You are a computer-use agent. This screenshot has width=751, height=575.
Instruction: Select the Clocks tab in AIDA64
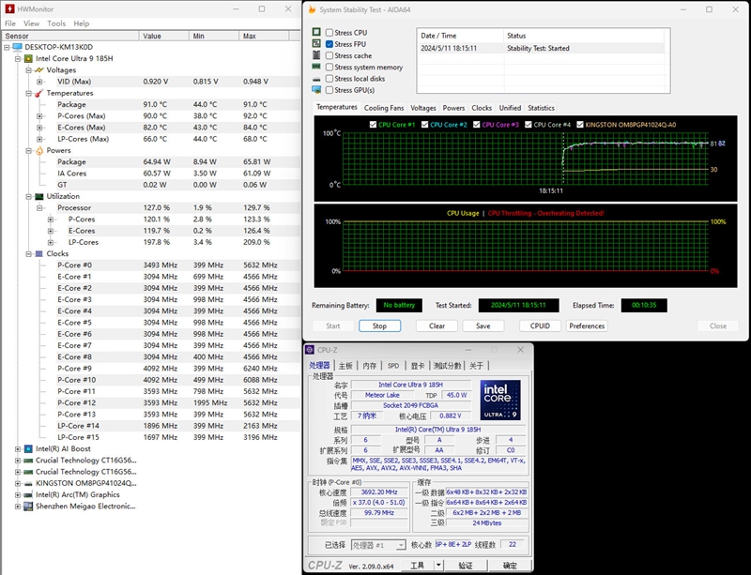482,108
